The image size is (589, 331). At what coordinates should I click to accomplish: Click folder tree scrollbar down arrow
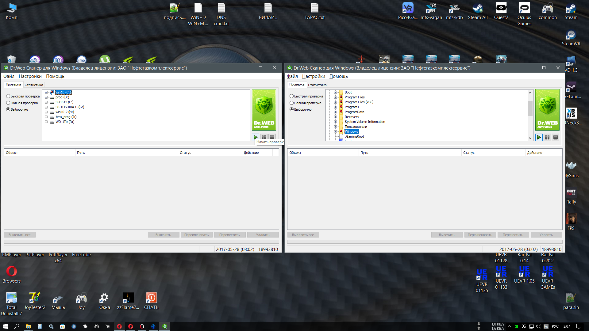click(x=530, y=138)
